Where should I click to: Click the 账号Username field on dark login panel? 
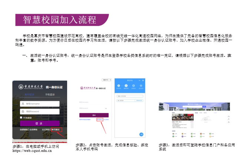[x=40, y=104]
